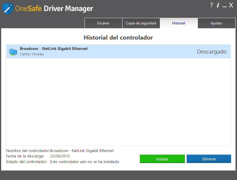This screenshot has width=237, height=180.
Task: Close the window with the X icon
Action: pyautogui.click(x=231, y=5)
